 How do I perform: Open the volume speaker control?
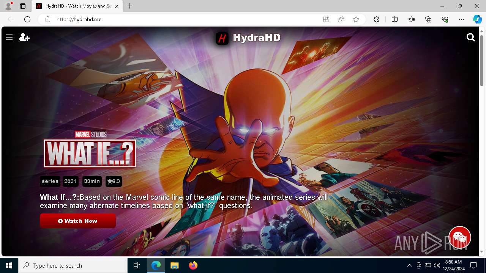coord(437,265)
